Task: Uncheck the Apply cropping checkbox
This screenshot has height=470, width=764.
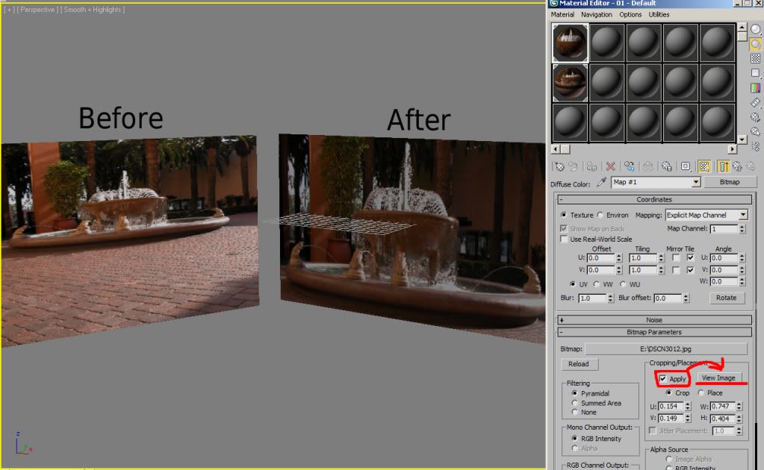Action: (x=662, y=379)
